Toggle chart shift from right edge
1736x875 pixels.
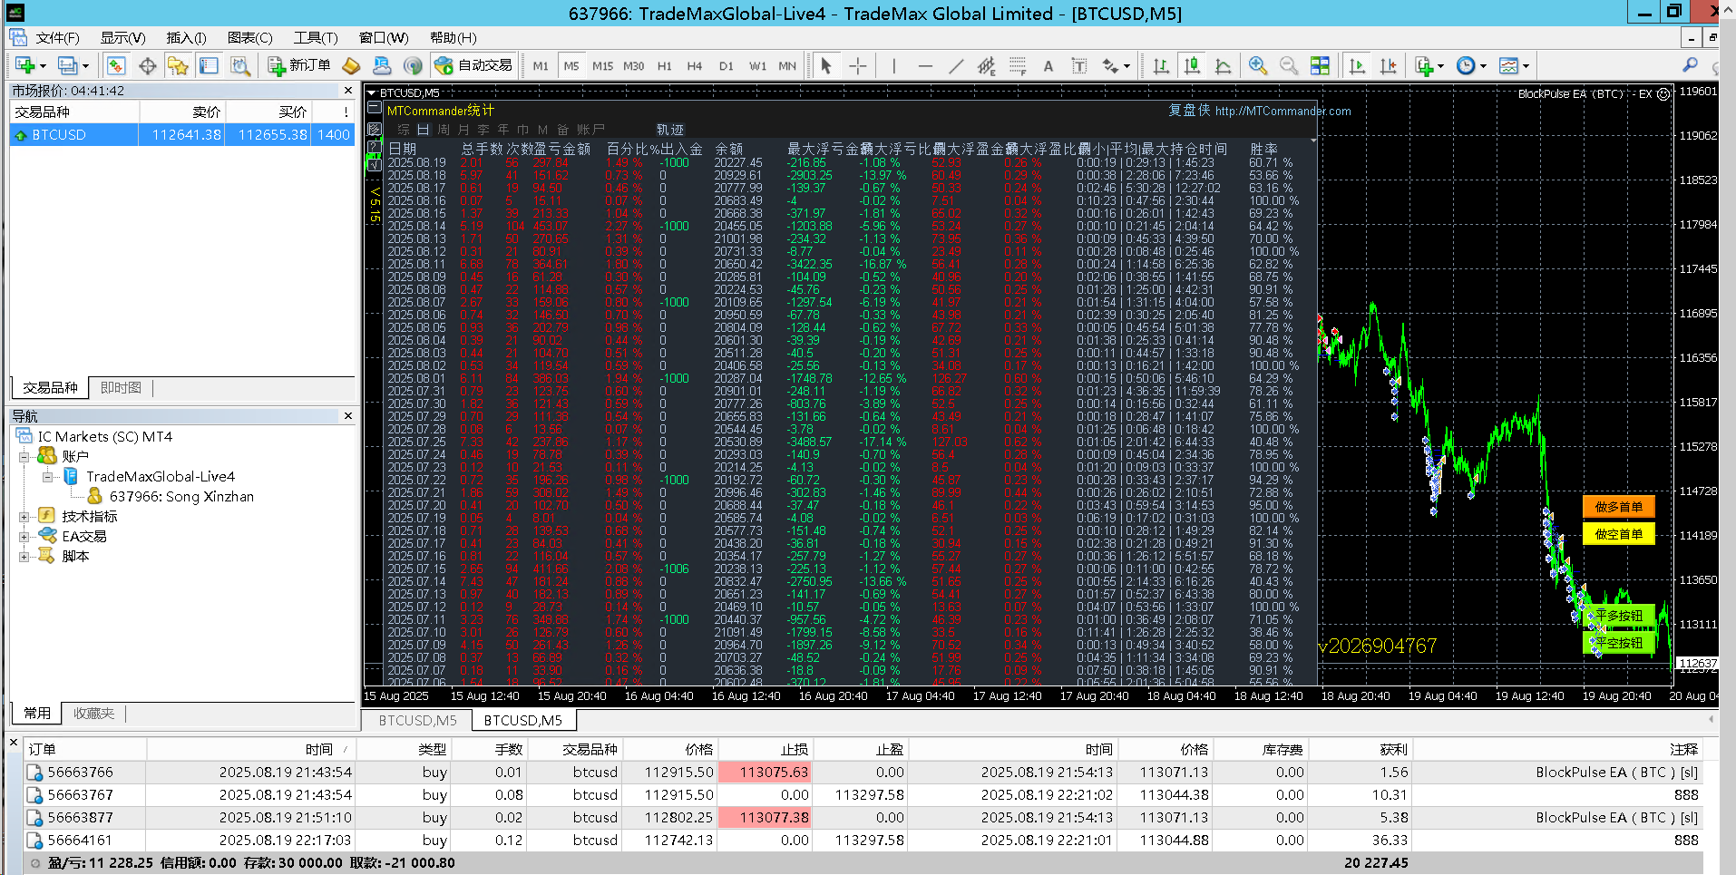point(1388,65)
